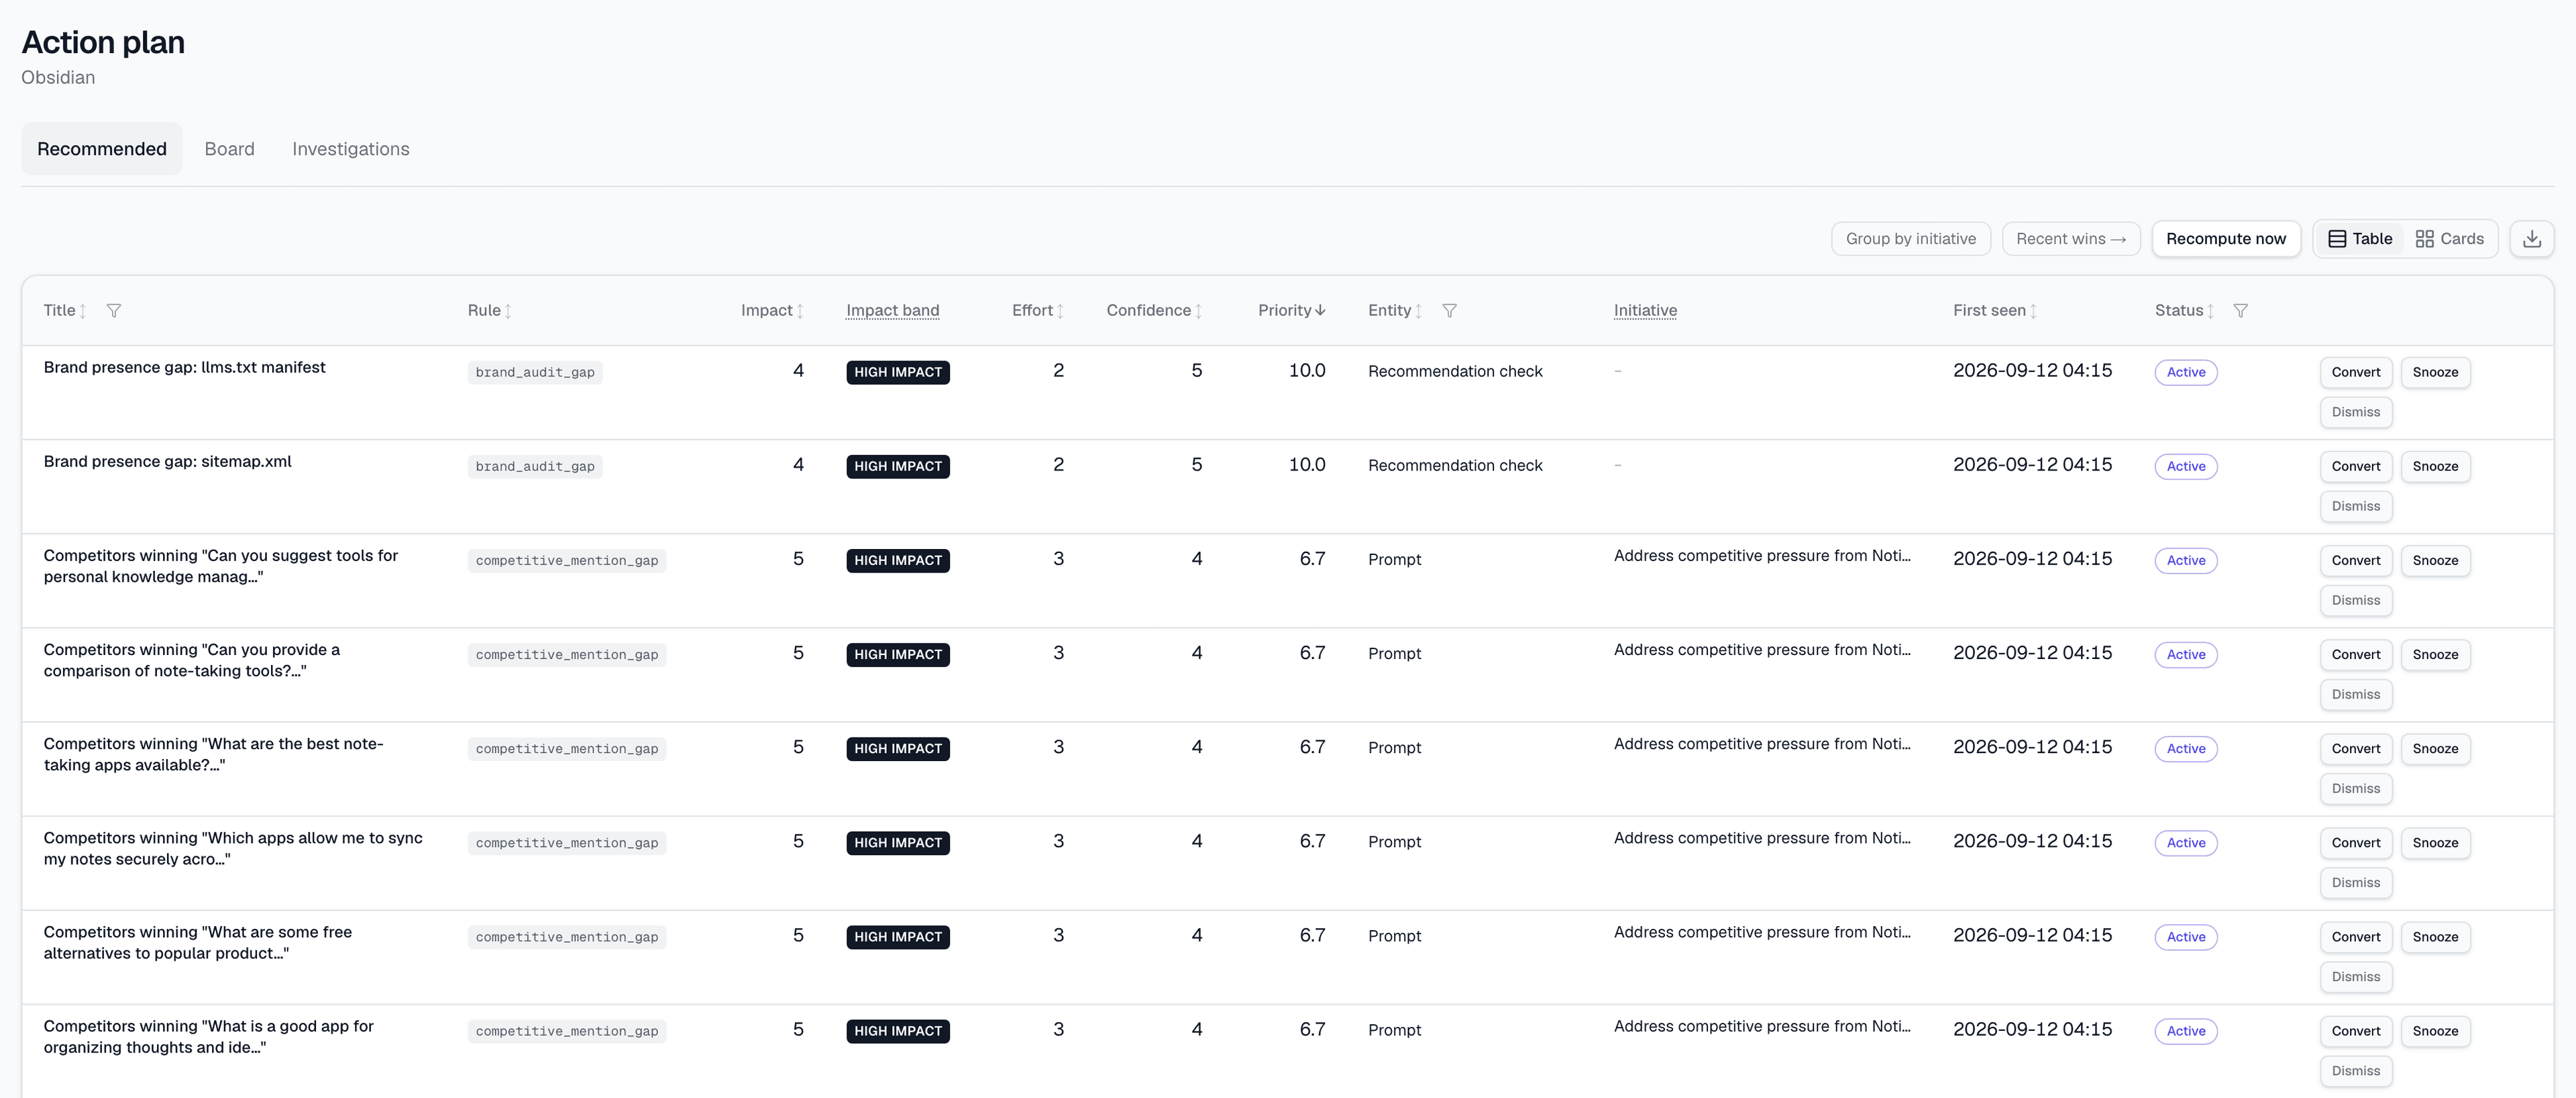The height and width of the screenshot is (1098, 2576).
Task: Click the Obsidian subtitle
Action: 58,77
